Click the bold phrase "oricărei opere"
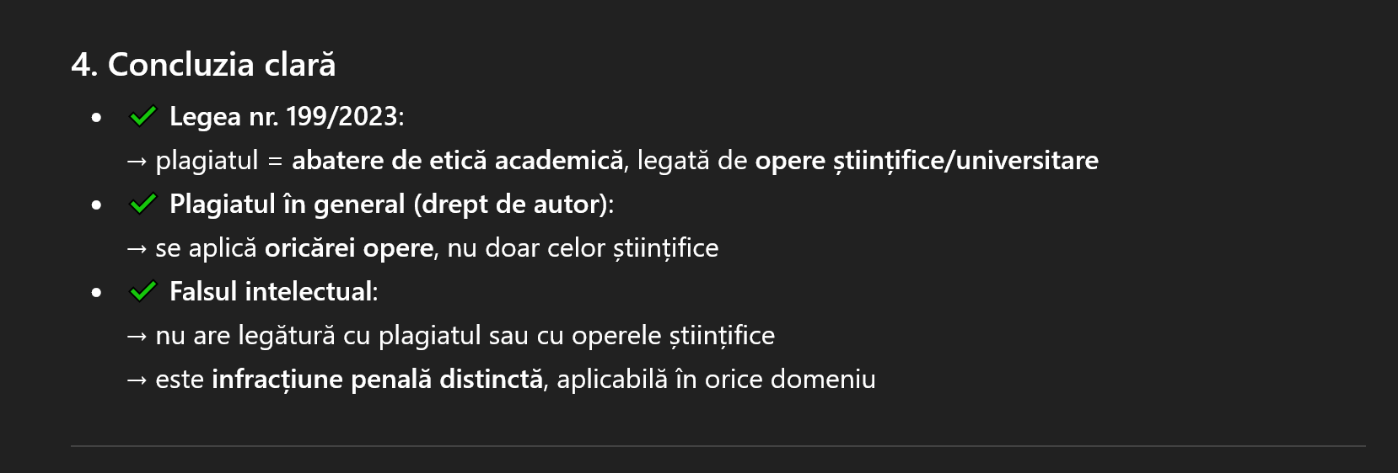1398x473 pixels. tap(348, 247)
